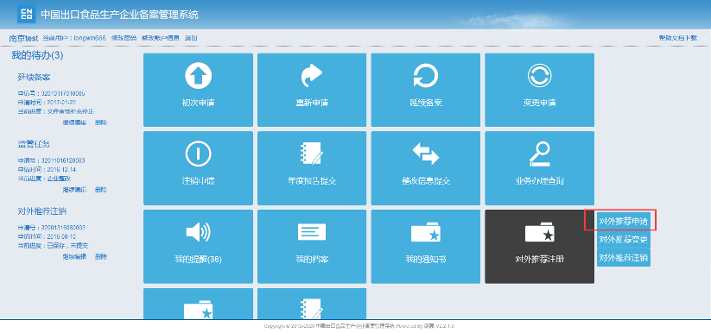Click the 当前用户 longwin666 label

(74, 38)
